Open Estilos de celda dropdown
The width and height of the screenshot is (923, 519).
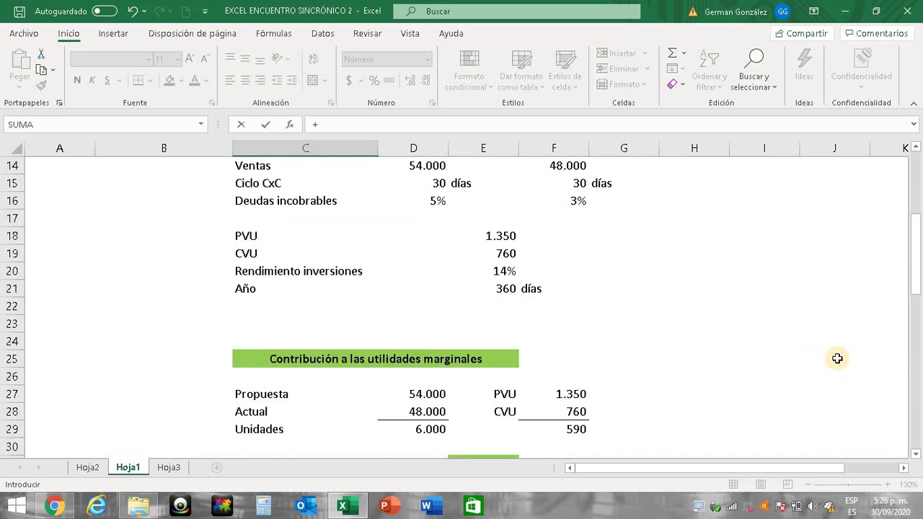coord(565,71)
